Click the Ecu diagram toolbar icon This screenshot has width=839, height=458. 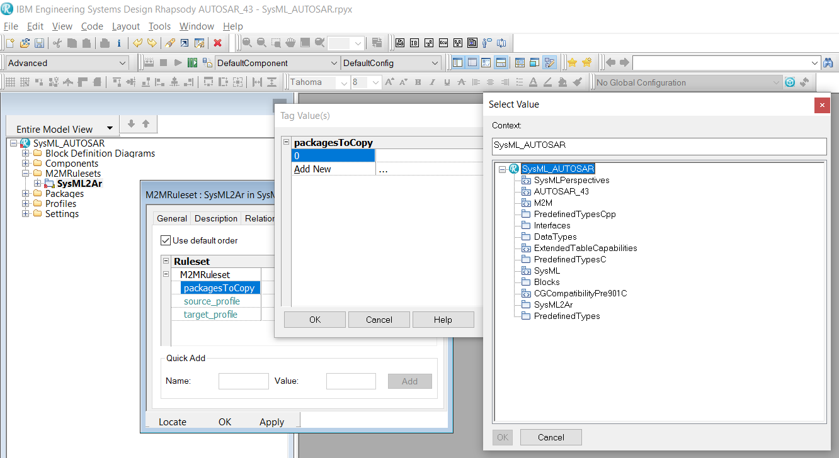(x=443, y=43)
